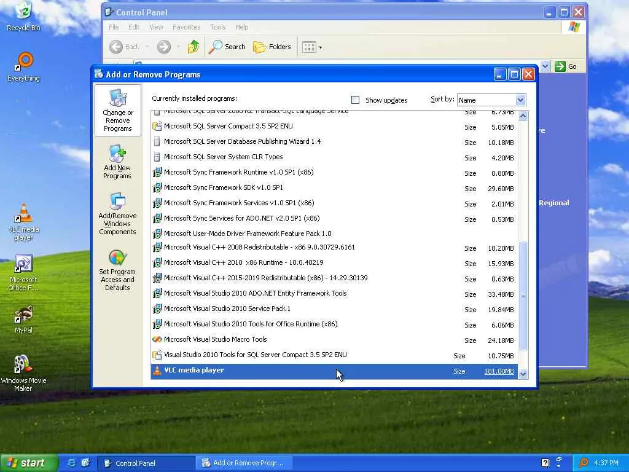
Task: Click the Internet Explorer quick launch icon
Action: (71, 463)
